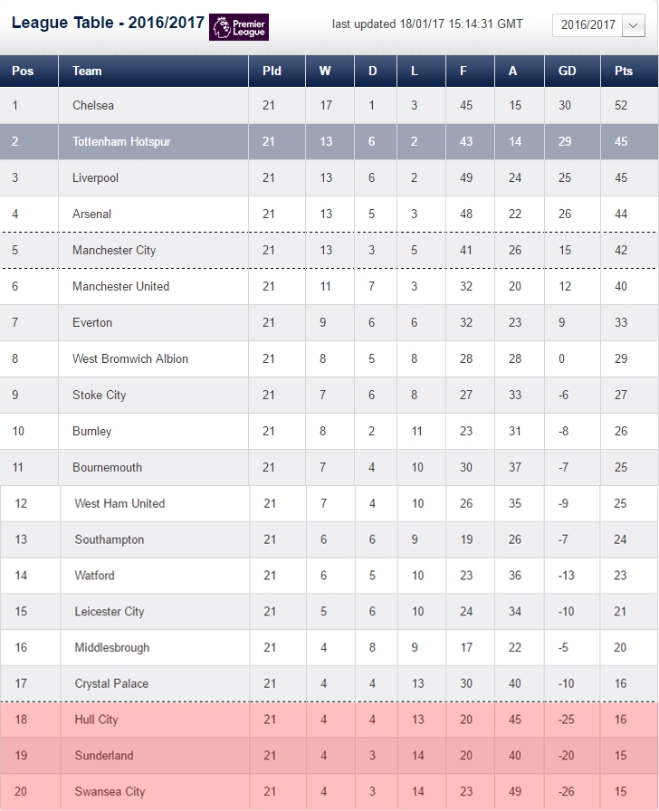Viewport: 659px width, 811px height.
Task: Click Hull City in relegation zone
Action: coord(96,720)
